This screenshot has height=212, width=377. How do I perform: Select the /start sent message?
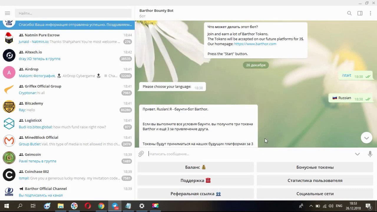pos(356,76)
